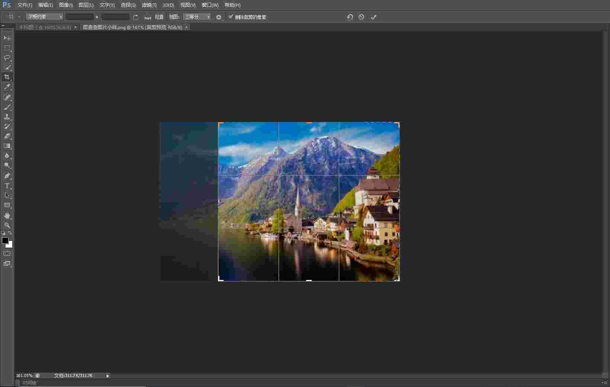Image resolution: width=610 pixels, height=387 pixels.
Task: Select the Move tool
Action: coord(7,38)
